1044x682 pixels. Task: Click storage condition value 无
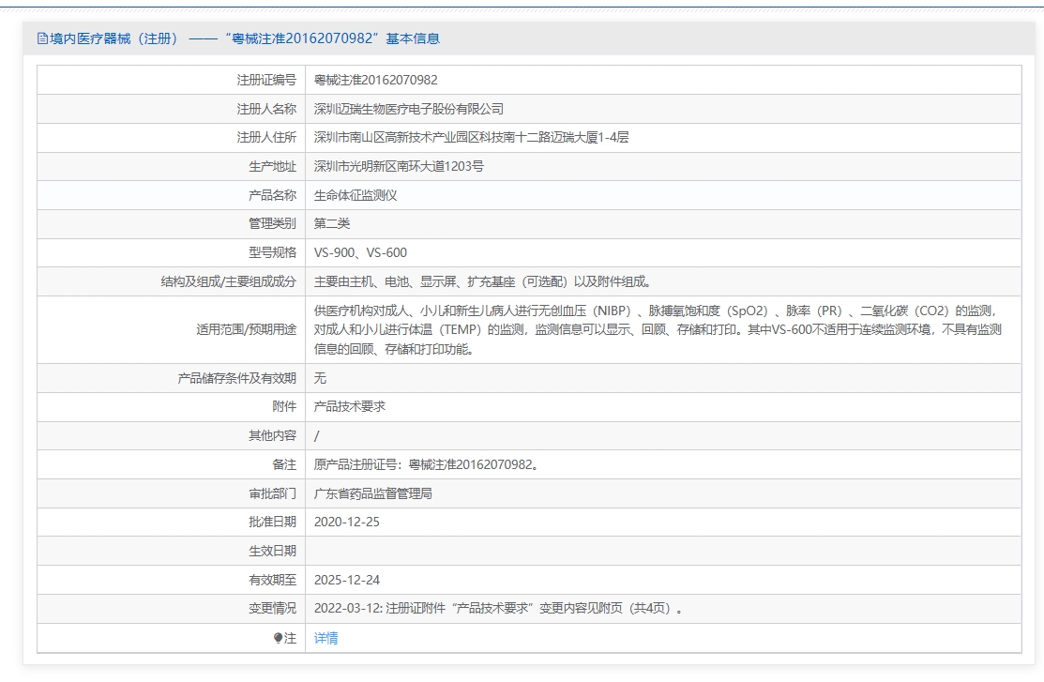[320, 378]
